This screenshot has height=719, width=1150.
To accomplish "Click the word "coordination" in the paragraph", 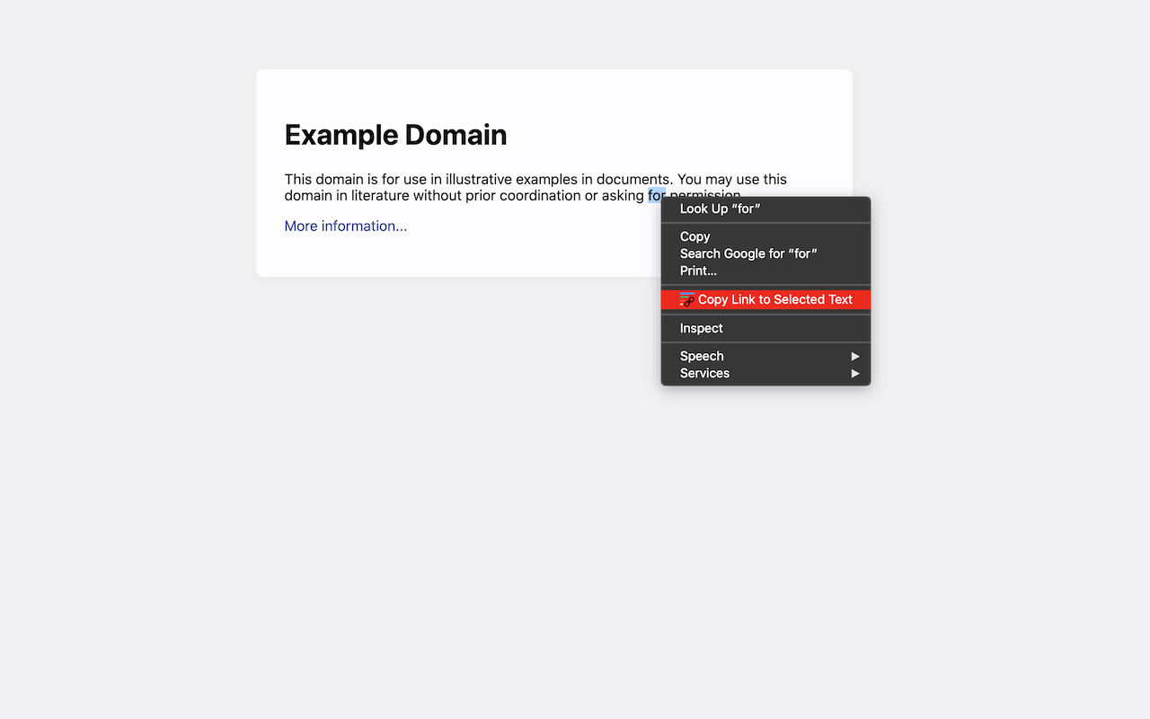I will [540, 195].
